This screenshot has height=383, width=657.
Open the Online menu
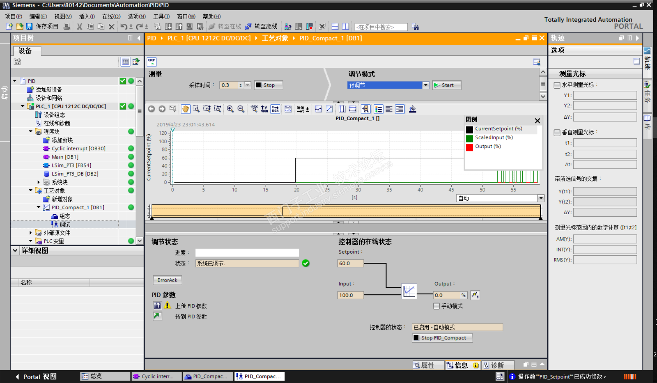[x=111, y=16]
